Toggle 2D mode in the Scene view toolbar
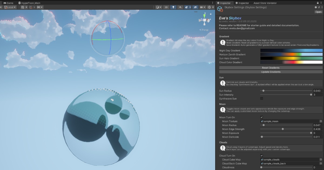 tap(166, 7)
